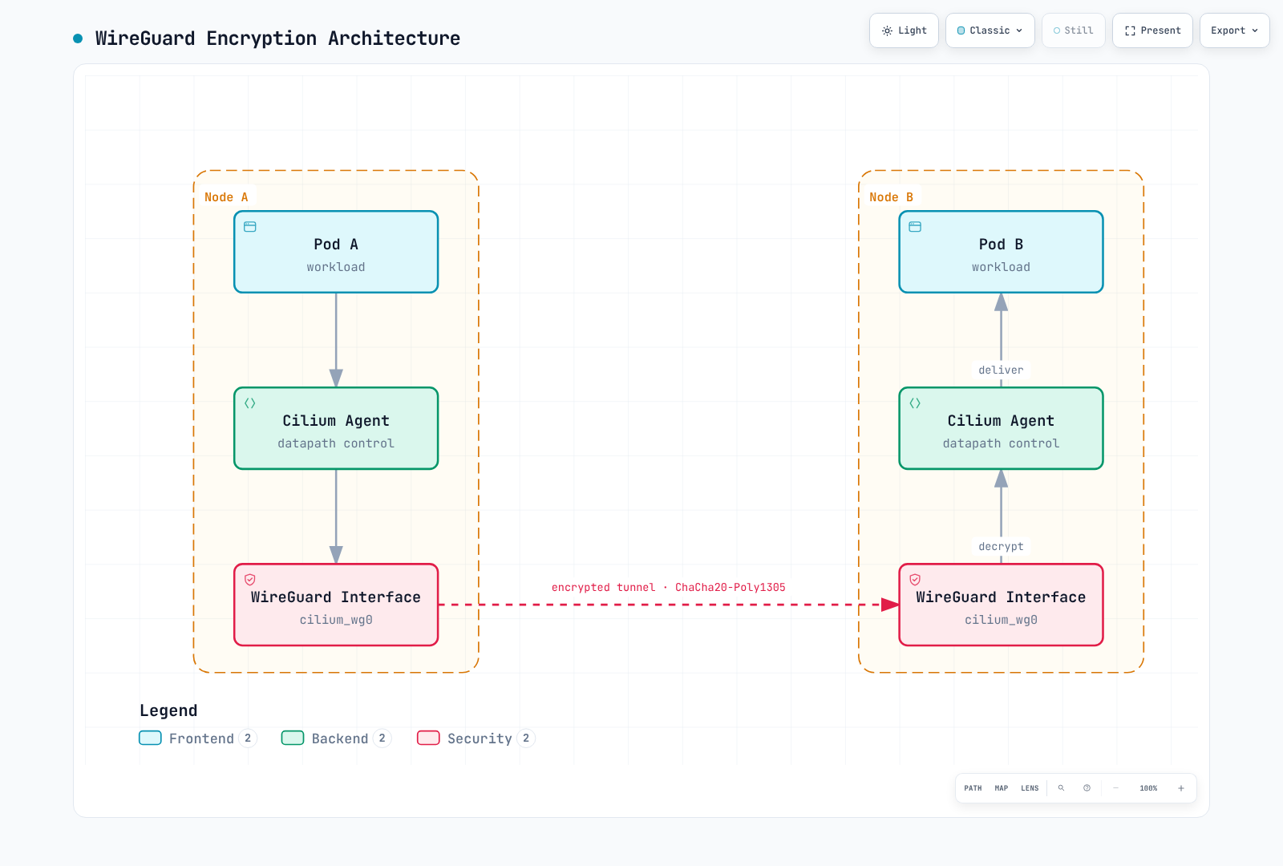Activate LENS mode in bottom toolbar
This screenshot has height=866, width=1283.
[x=1030, y=788]
